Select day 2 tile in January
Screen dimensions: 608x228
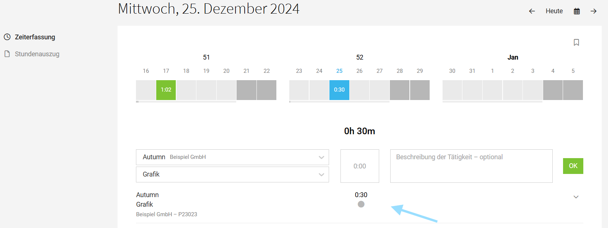click(x=513, y=90)
